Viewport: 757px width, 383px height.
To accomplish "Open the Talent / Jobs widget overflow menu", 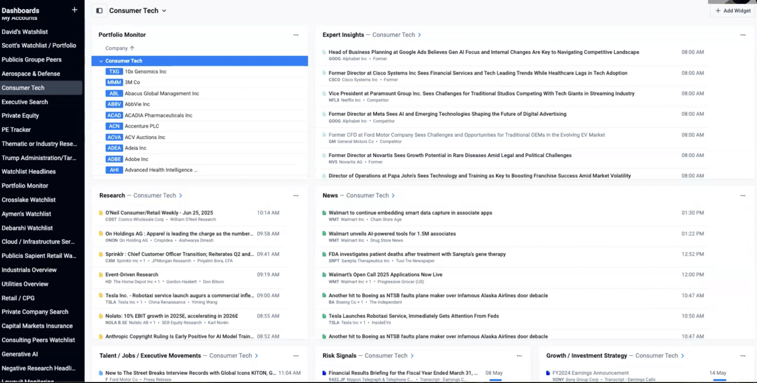I will [296, 356].
